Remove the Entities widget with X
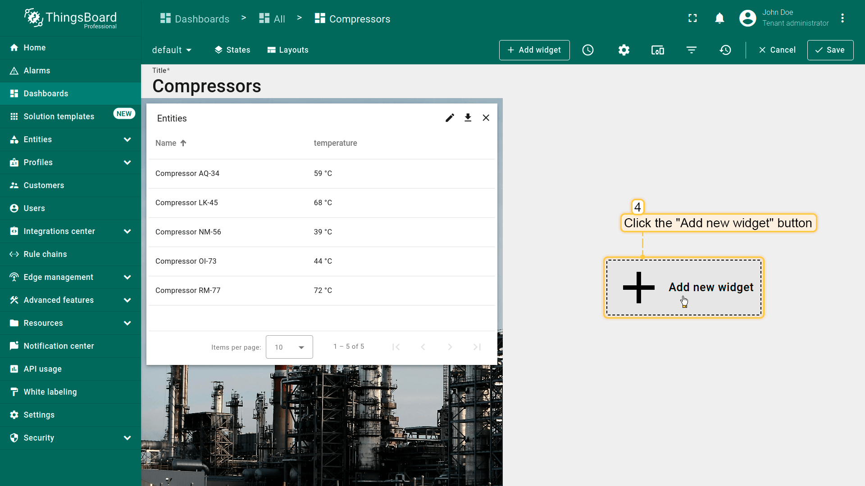The image size is (865, 486). pos(486,118)
